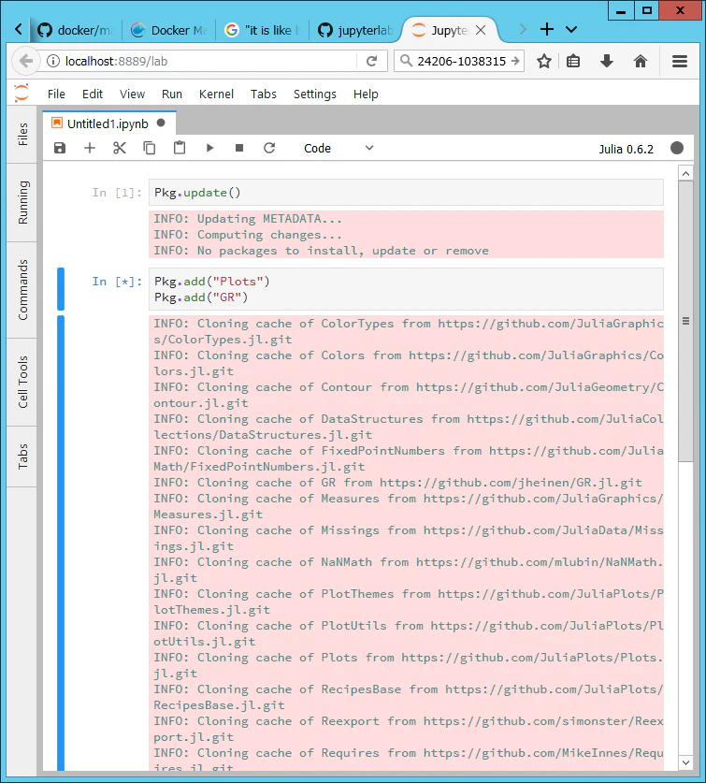
Task: Reload the page with the refresh icon
Action: point(371,61)
